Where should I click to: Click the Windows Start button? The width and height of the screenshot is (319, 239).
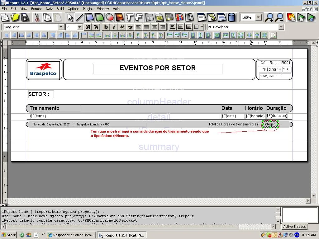click(8, 235)
